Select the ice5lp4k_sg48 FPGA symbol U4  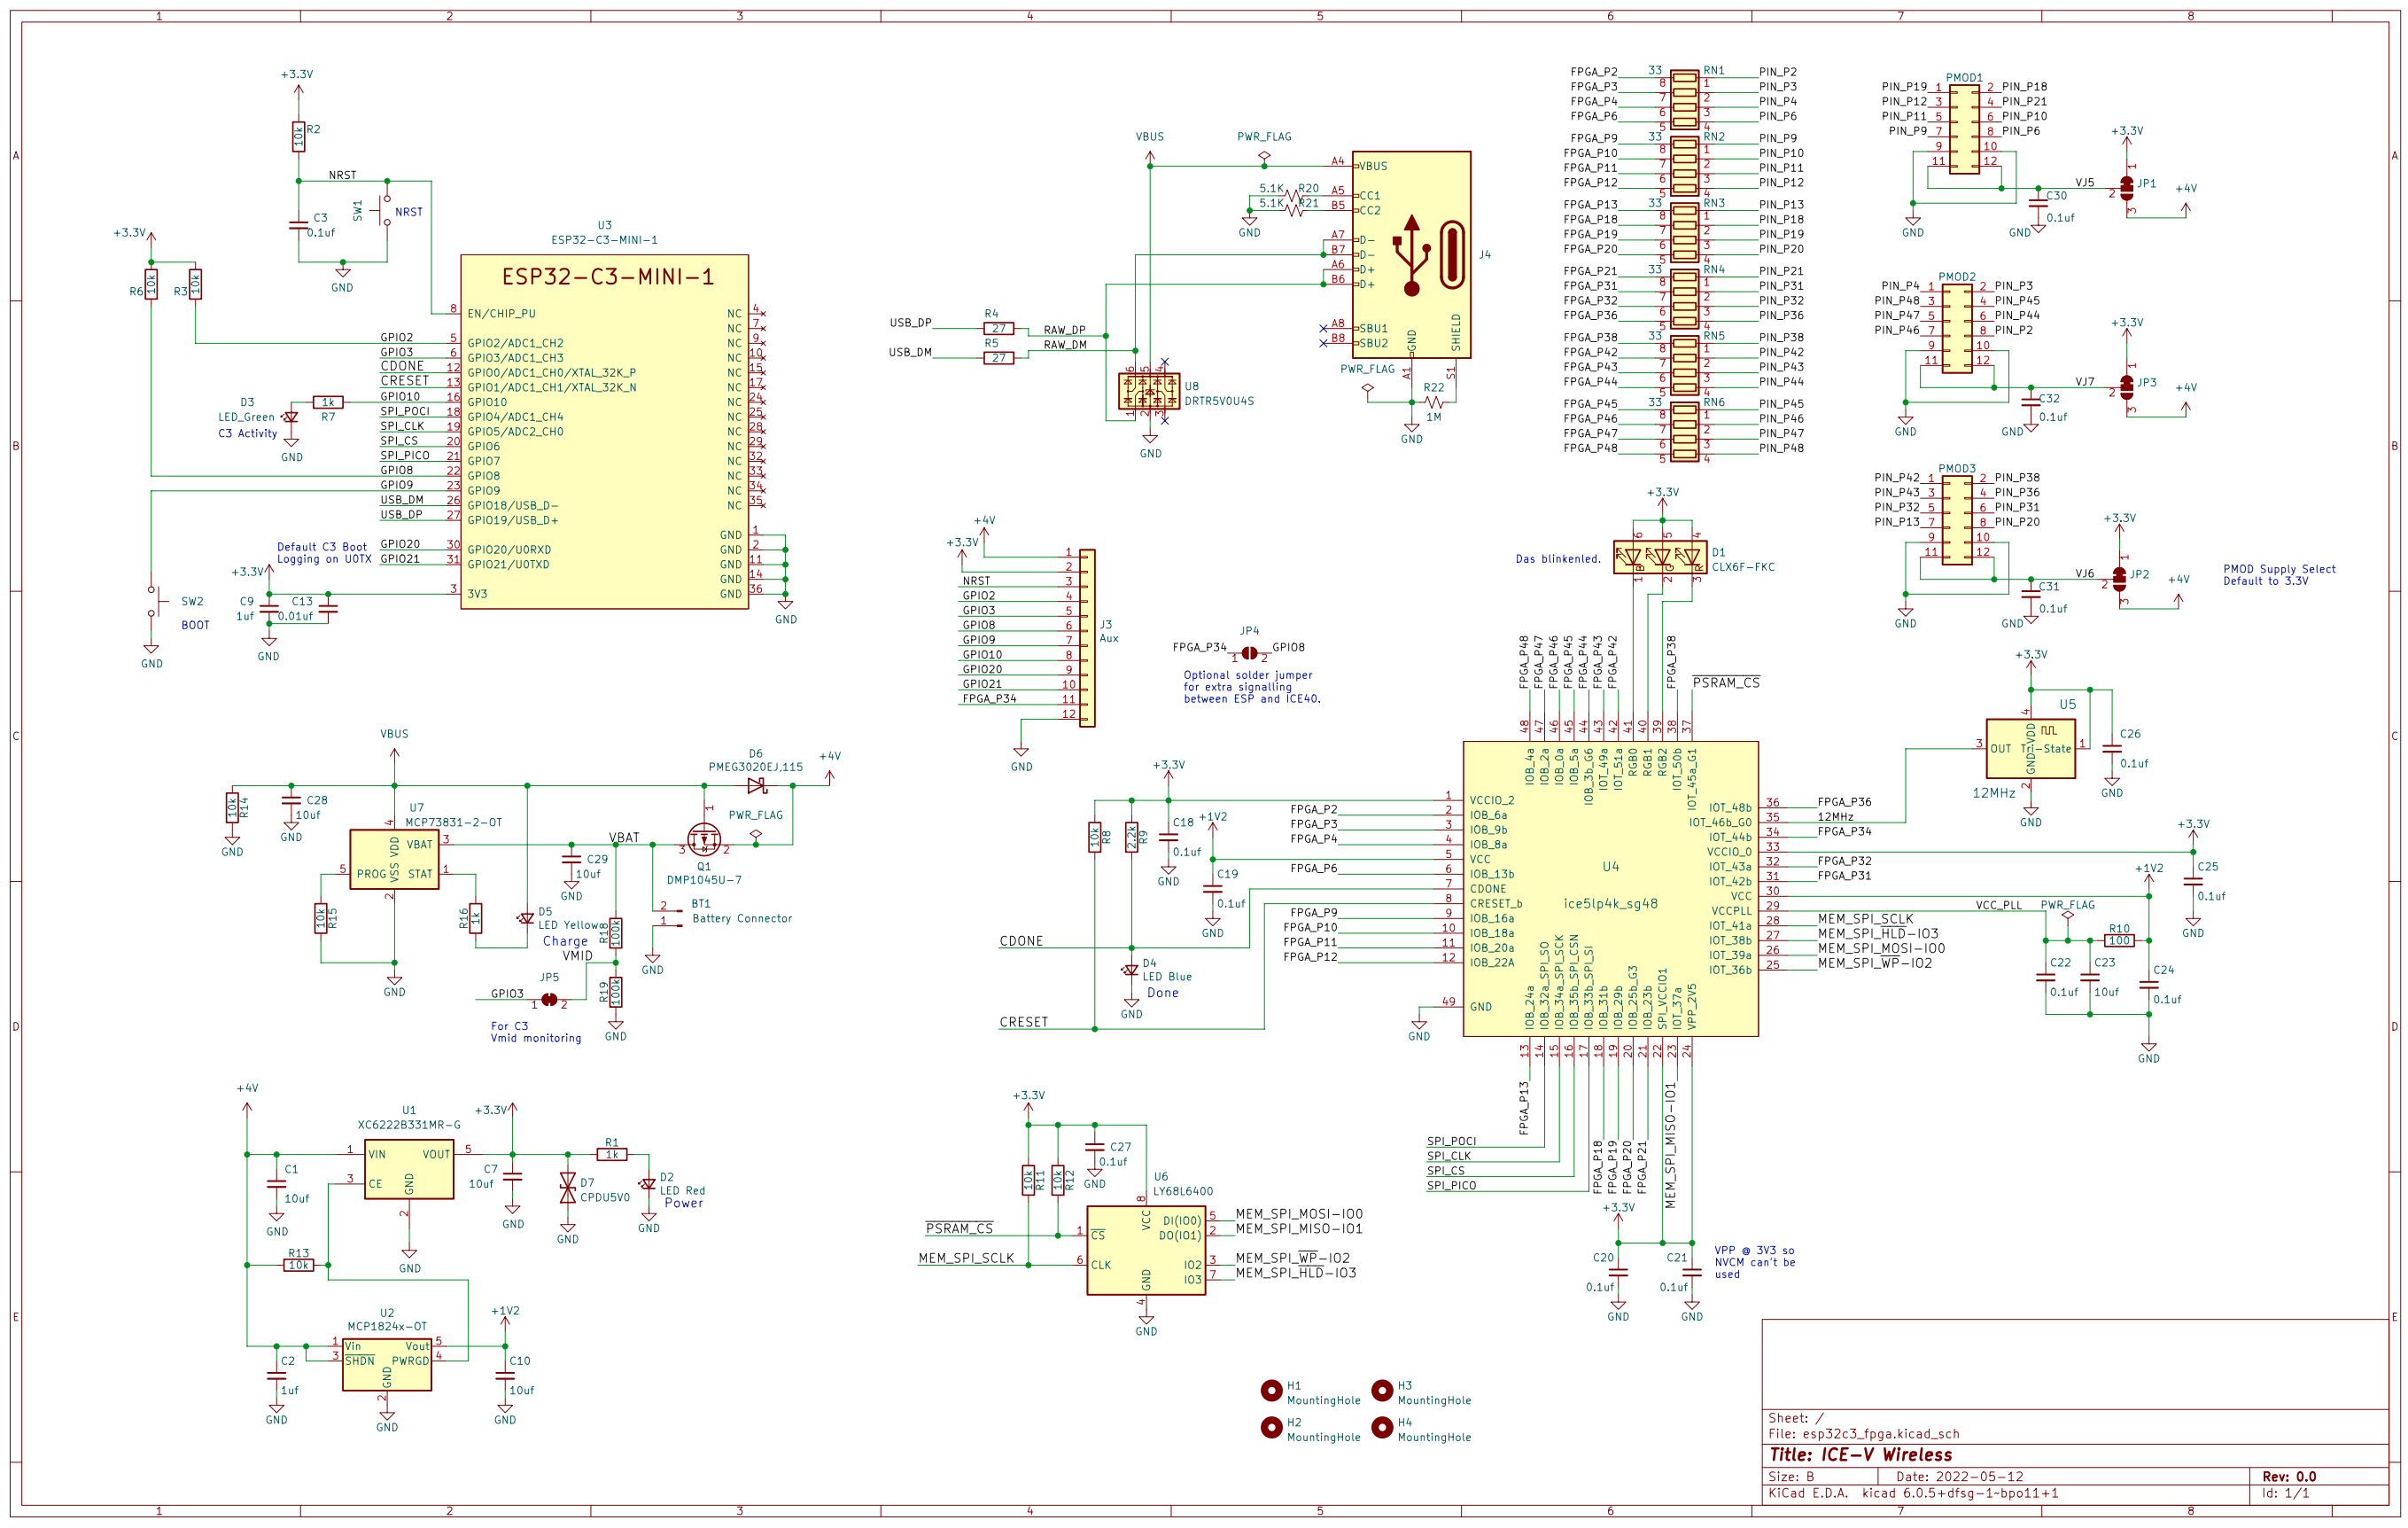pyautogui.click(x=1610, y=889)
